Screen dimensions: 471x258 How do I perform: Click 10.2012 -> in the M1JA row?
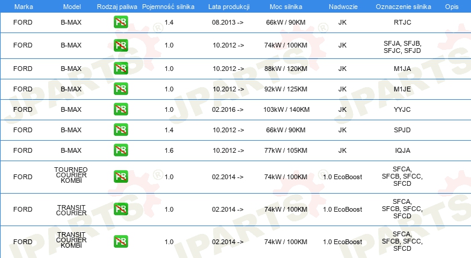point(228,69)
